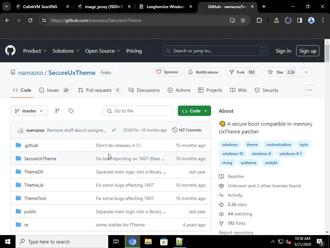The image size is (330, 248).
Task: Bookmark this page with the star icon
Action: pos(243,20)
